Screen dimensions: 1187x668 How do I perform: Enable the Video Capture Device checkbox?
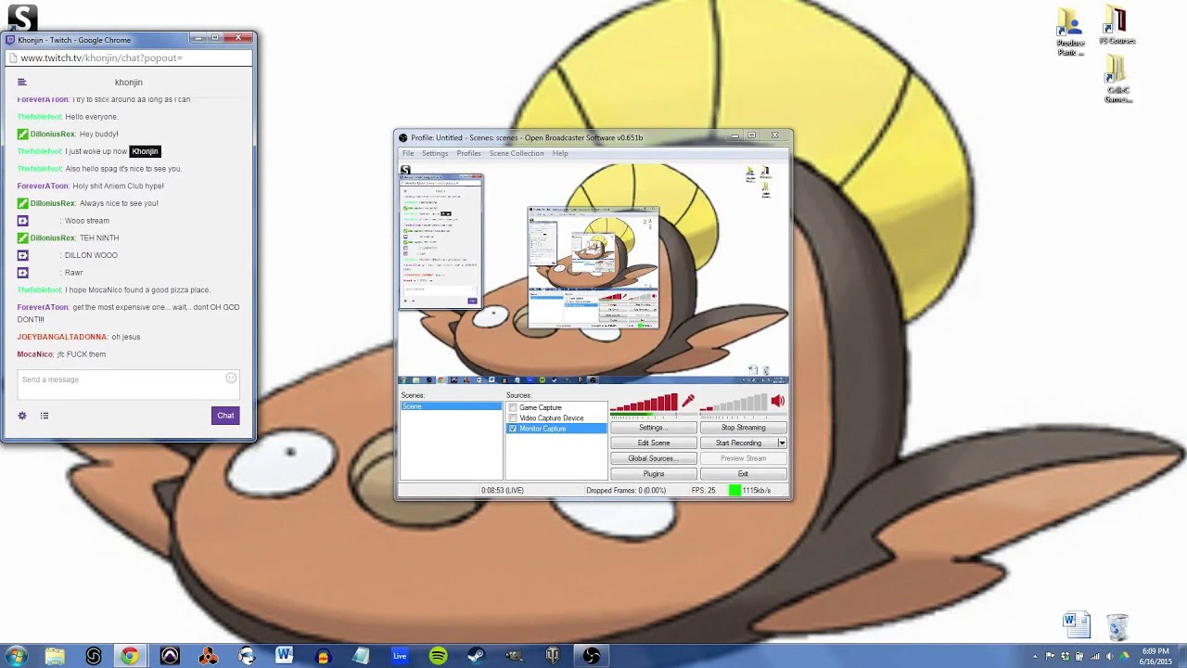coord(513,417)
